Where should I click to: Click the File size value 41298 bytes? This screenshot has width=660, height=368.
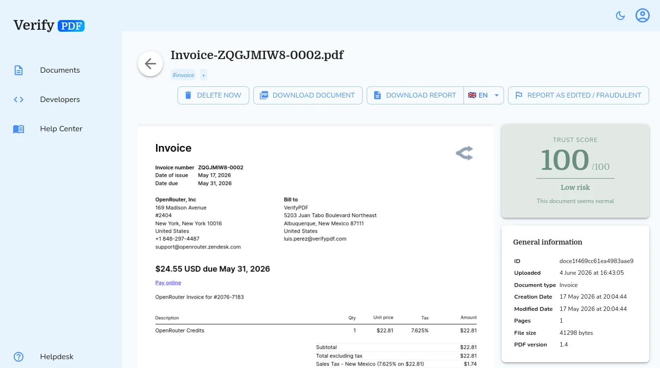pos(576,333)
